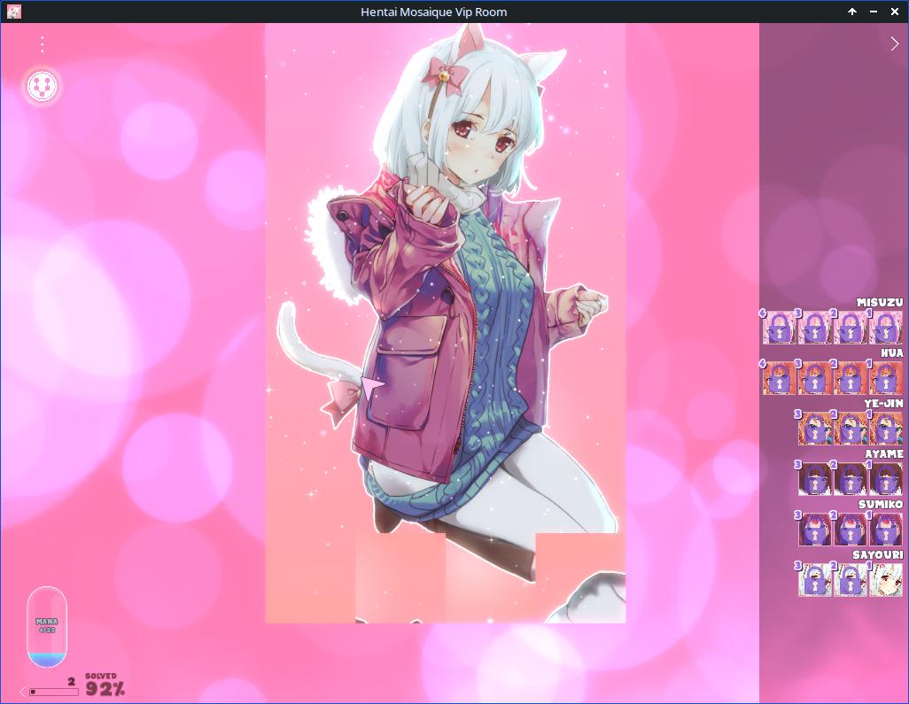Select Ye-Jin locked level 1 thumbnail
The height and width of the screenshot is (704, 909).
click(x=885, y=429)
